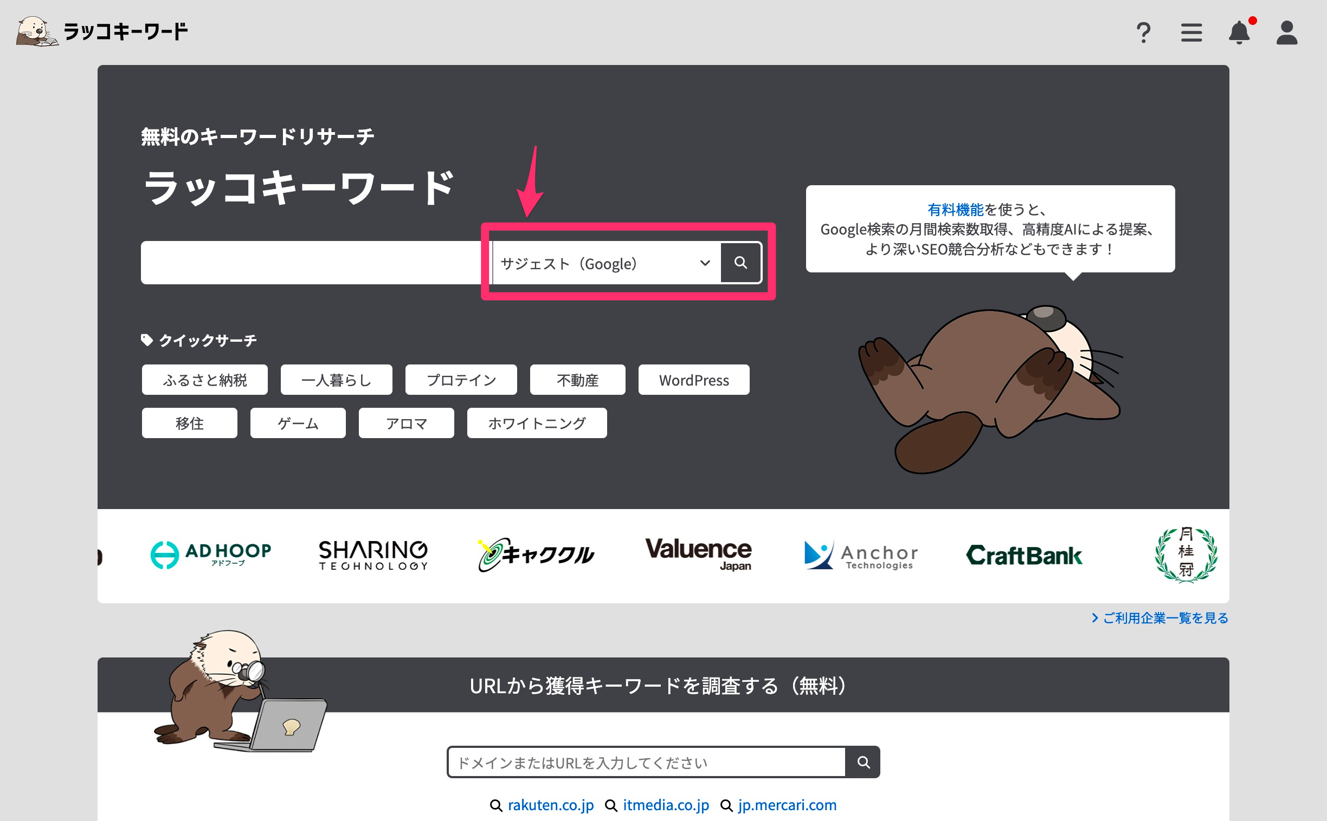The height and width of the screenshot is (821, 1327).
Task: Select the アロマ quick search tag
Action: click(x=407, y=423)
